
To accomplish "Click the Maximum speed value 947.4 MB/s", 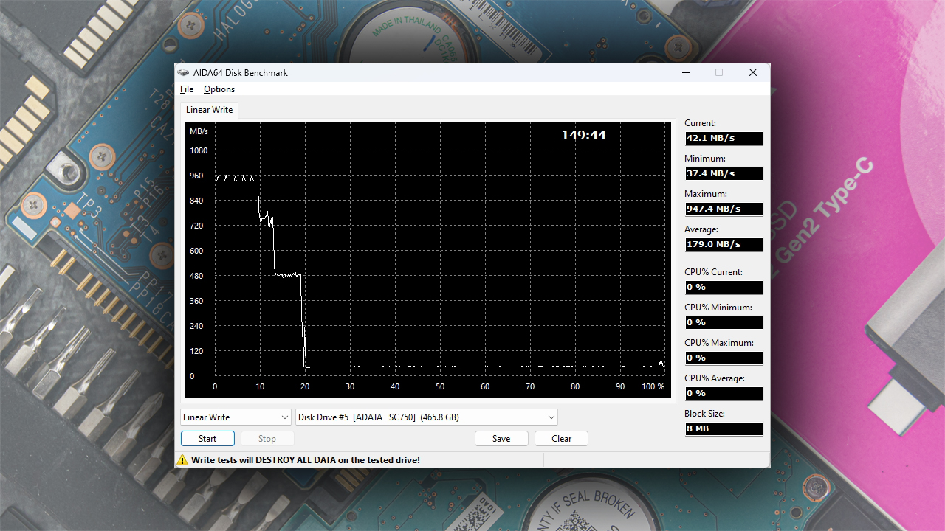I will pos(724,209).
